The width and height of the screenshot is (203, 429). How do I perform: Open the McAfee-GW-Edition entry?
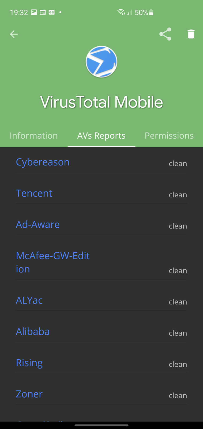pyautogui.click(x=53, y=262)
